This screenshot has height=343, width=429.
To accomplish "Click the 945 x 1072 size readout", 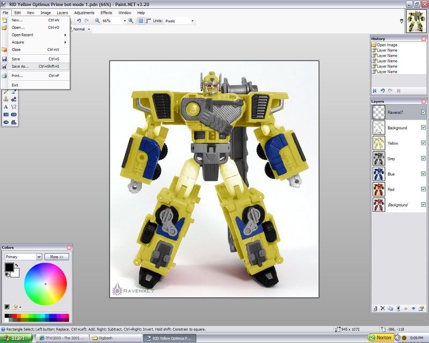I will (350, 329).
